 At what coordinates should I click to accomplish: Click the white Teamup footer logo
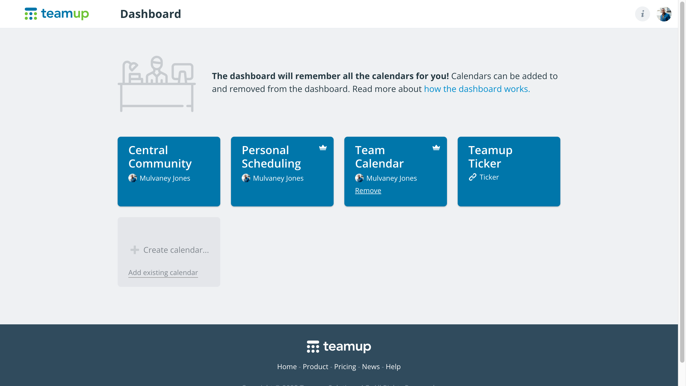click(x=339, y=347)
